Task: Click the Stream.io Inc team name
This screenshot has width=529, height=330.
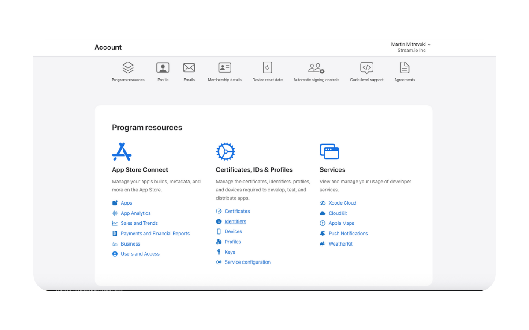Action: pos(412,51)
